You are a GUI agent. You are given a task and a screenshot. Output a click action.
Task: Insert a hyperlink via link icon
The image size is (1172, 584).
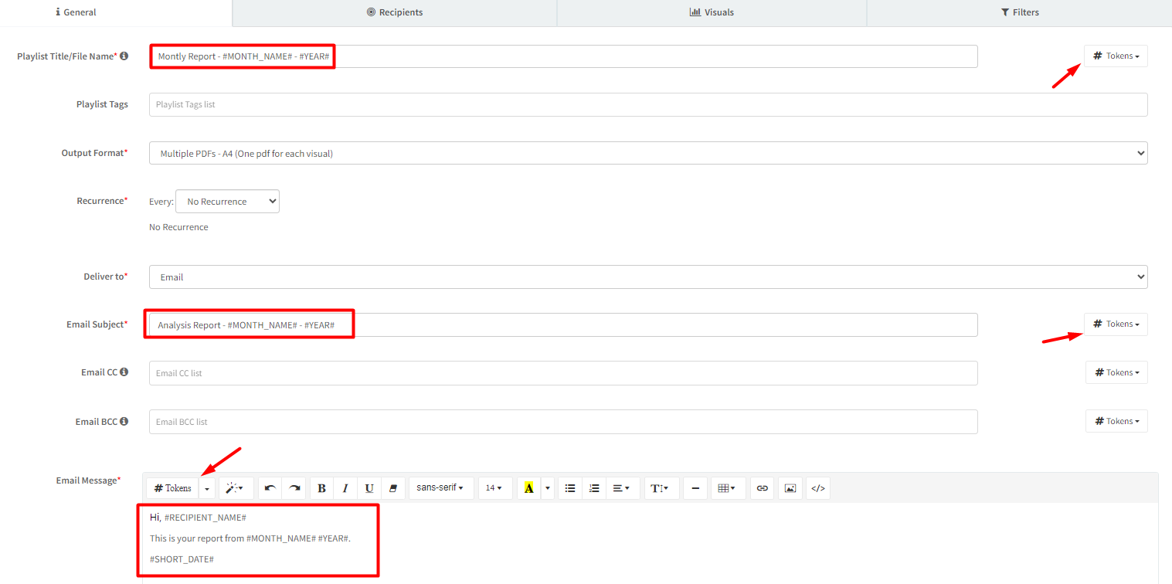click(x=763, y=488)
